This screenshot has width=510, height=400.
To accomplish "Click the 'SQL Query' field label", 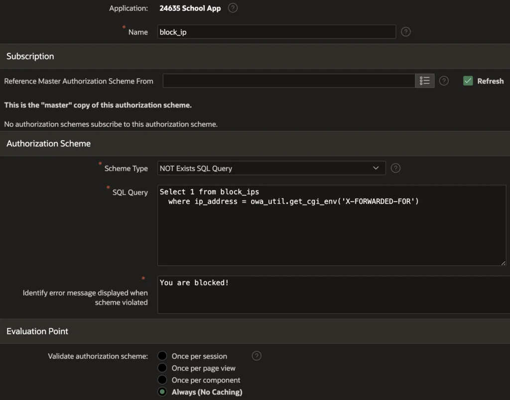I will click(x=130, y=193).
